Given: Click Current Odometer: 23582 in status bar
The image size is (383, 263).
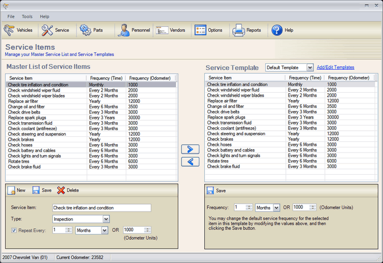Looking at the screenshot, I should (x=80, y=257).
